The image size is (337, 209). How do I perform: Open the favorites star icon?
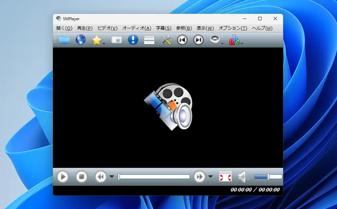tap(97, 40)
